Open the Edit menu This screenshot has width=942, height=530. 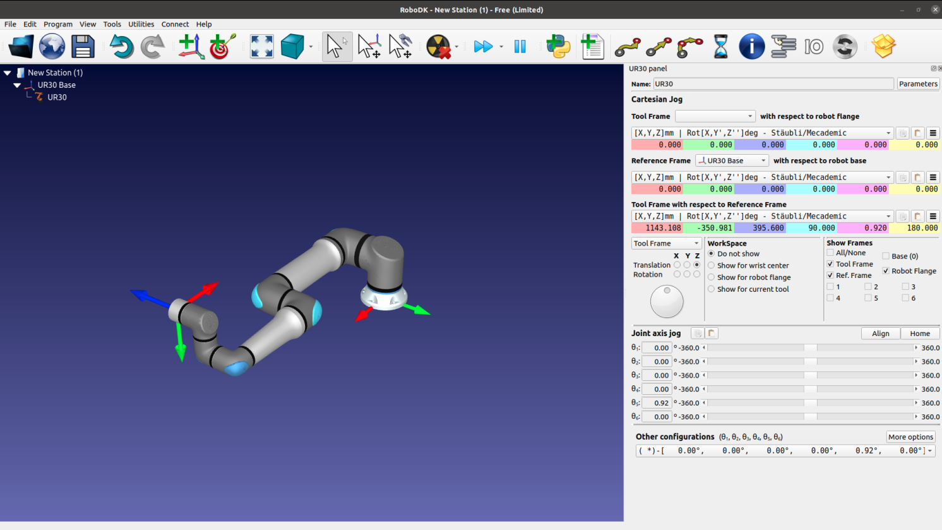click(x=30, y=24)
